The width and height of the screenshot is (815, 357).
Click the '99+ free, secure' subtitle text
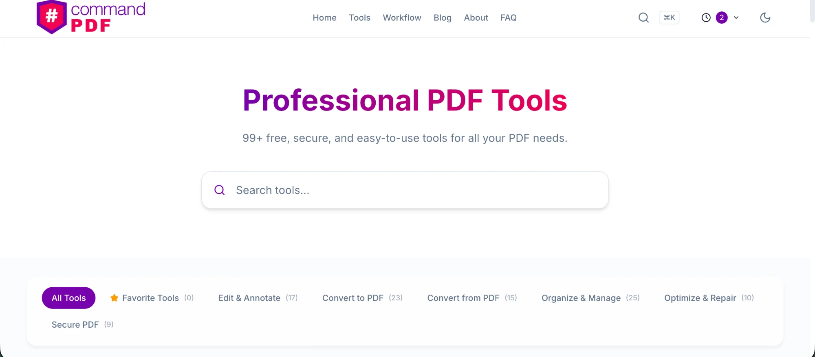[x=405, y=138]
